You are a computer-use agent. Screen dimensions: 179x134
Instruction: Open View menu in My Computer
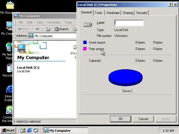coord(40,22)
